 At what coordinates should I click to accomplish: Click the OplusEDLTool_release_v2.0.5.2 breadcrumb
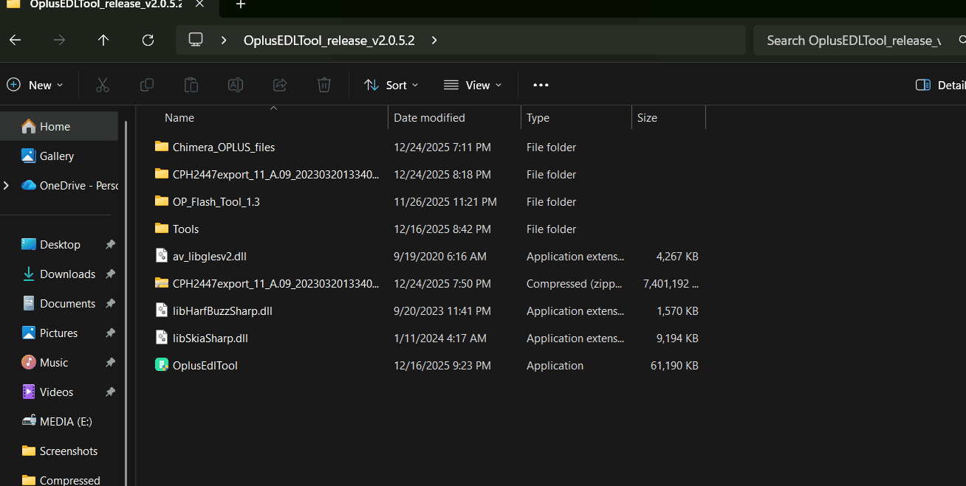[x=329, y=41]
